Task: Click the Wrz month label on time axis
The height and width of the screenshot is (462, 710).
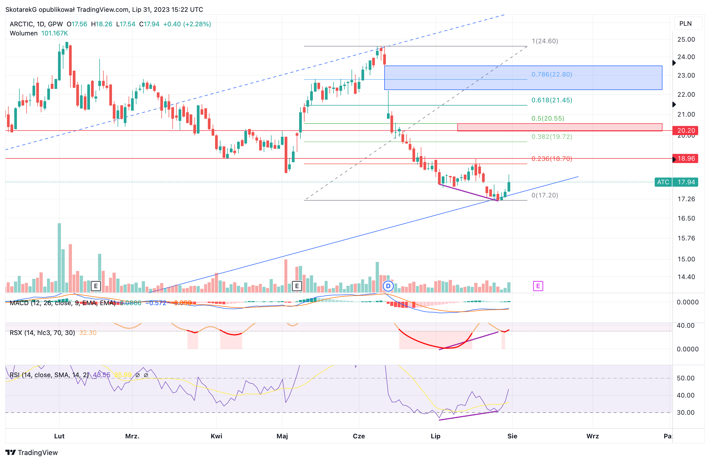Action: click(592, 436)
